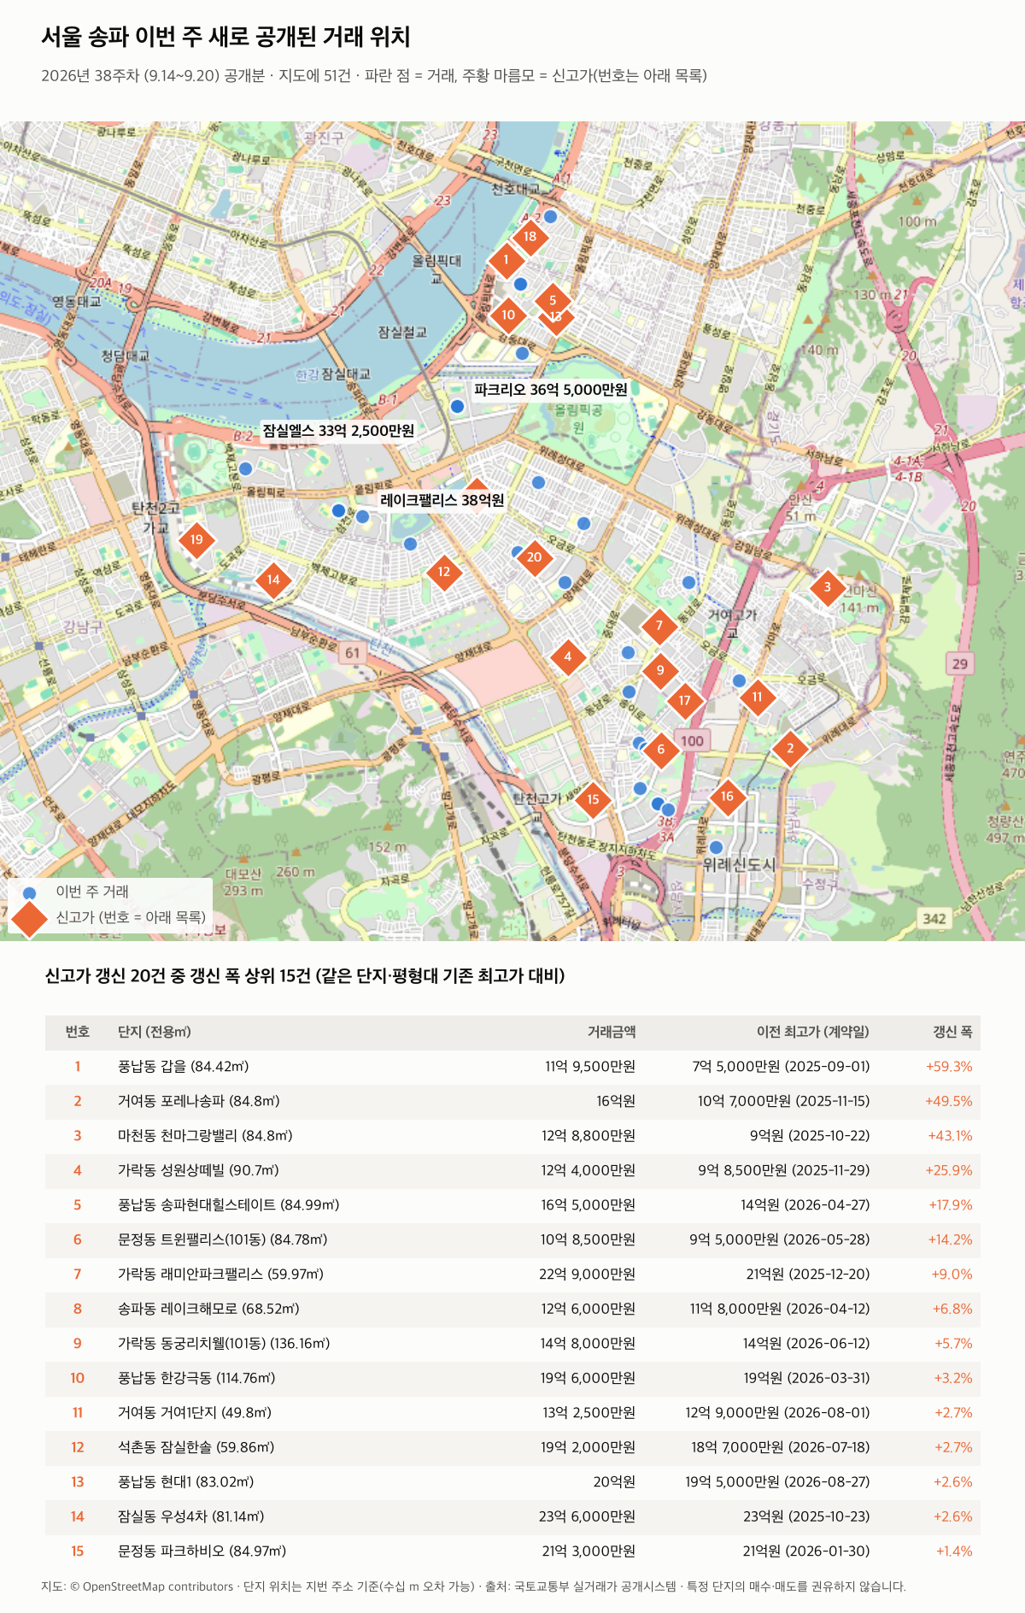
Task: Select orange diamond map marker 18
Action: 530,237
